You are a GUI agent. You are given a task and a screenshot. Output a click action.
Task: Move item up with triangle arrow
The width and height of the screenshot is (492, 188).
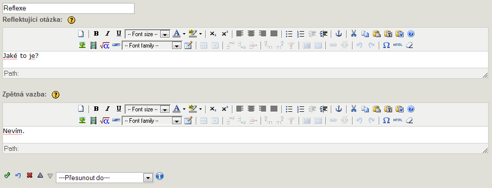(40, 175)
